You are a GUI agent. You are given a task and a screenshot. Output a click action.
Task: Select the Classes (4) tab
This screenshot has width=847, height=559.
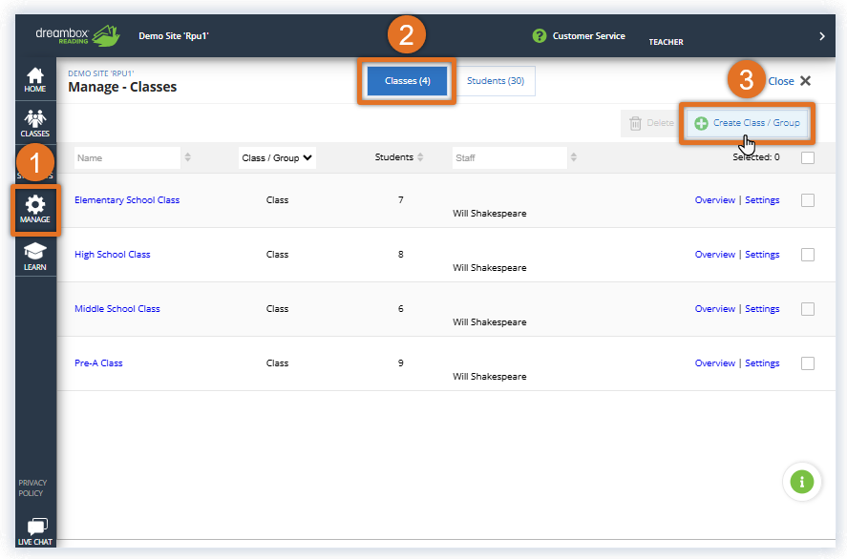[x=408, y=81]
